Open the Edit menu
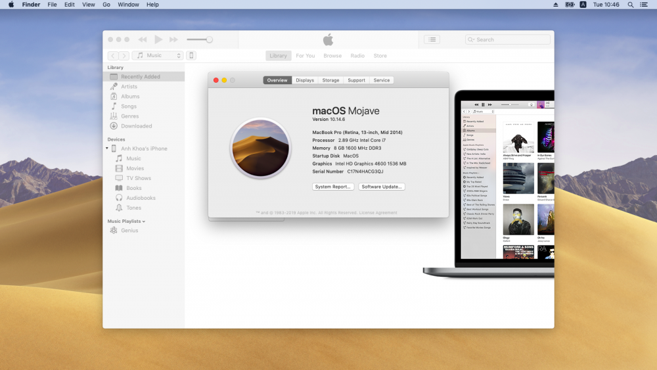 (69, 5)
